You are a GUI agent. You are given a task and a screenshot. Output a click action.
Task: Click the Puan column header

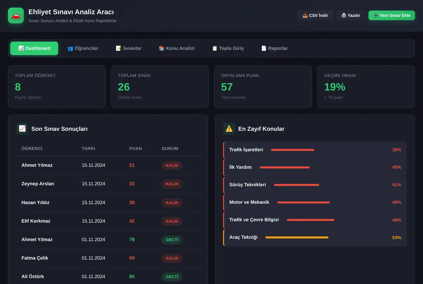tap(136, 149)
